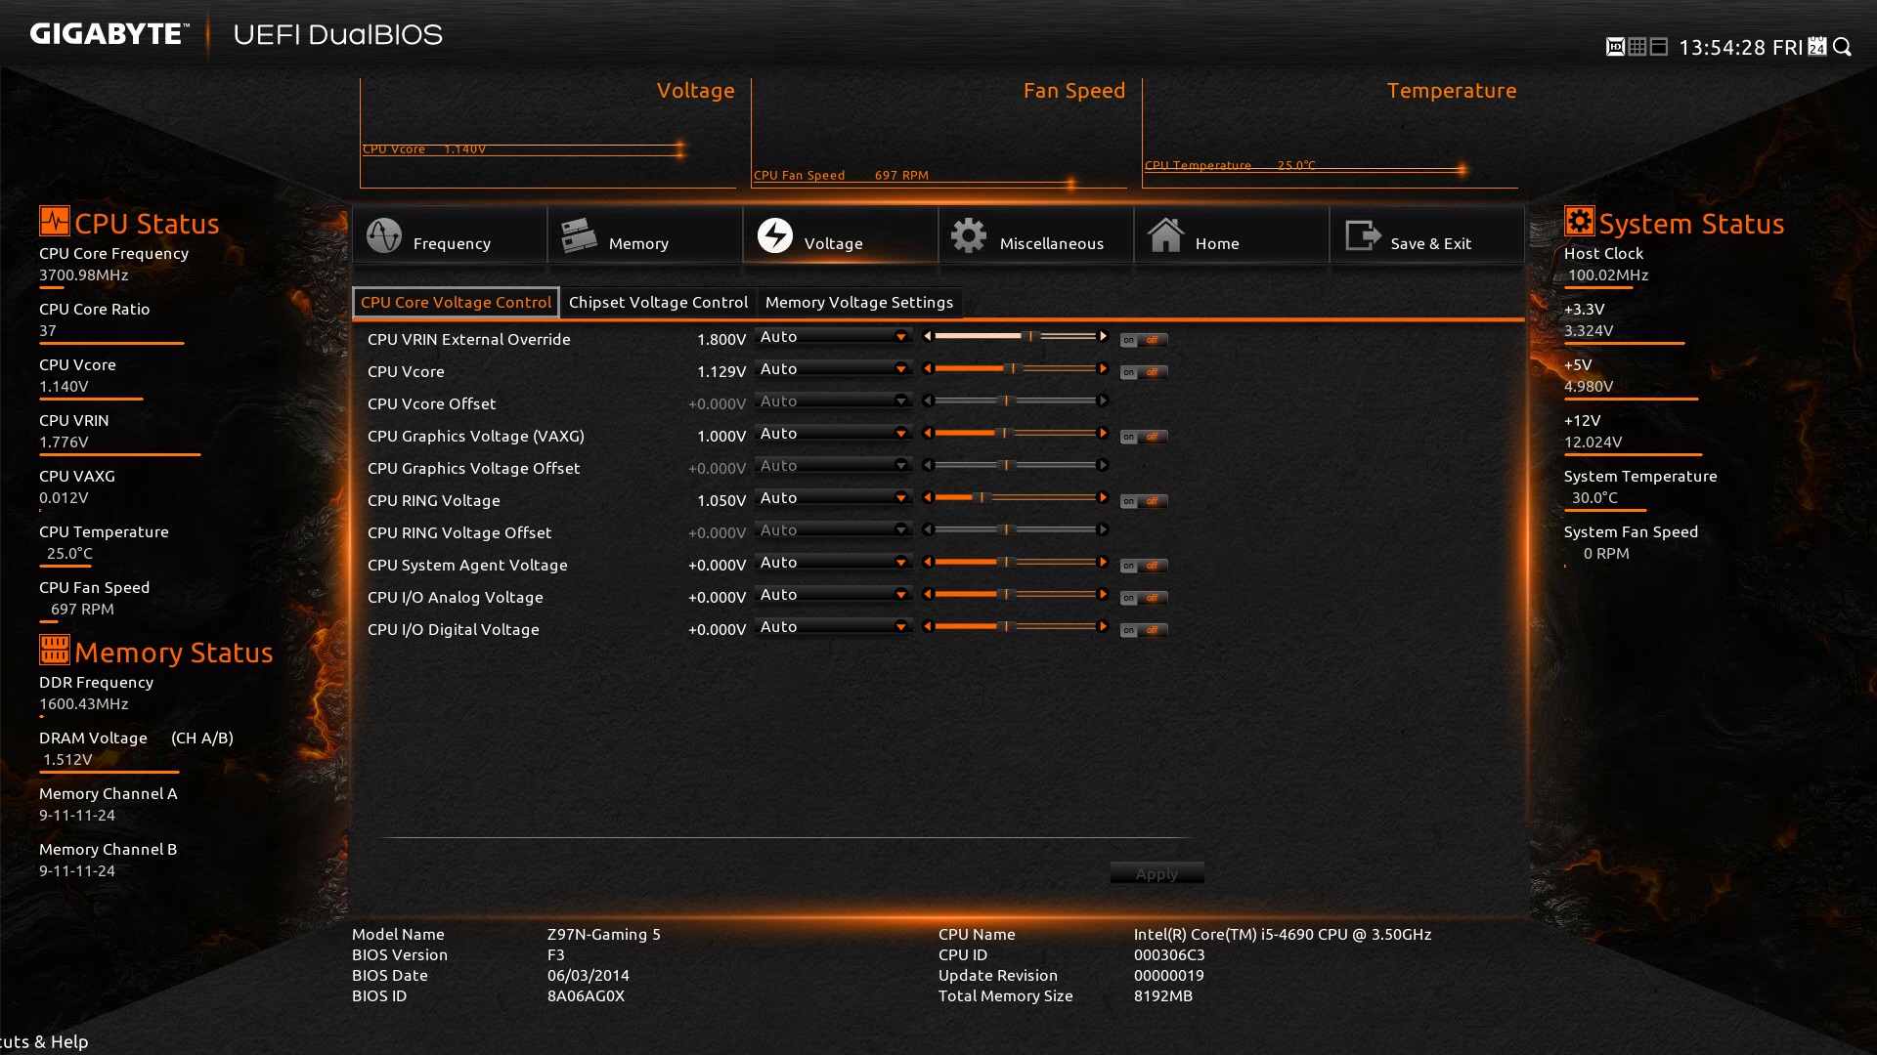Screen dimensions: 1877x1055
Task: Adjust the CPU Vcore voltage slider
Action: tap(1015, 368)
